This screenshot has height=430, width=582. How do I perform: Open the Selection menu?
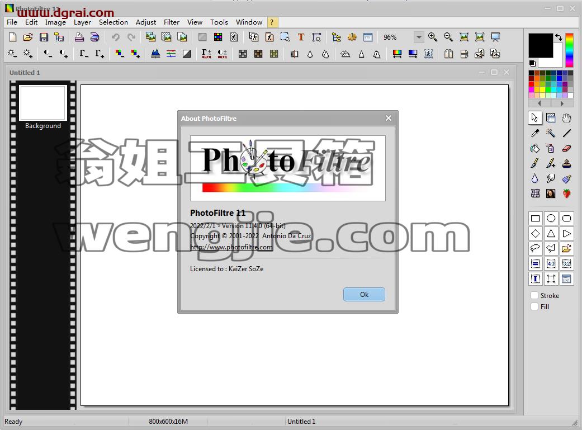[x=113, y=22]
